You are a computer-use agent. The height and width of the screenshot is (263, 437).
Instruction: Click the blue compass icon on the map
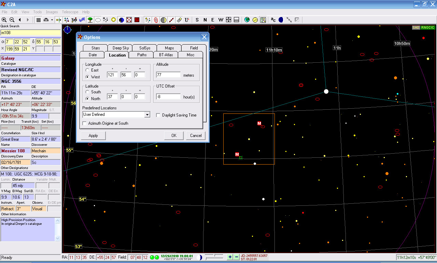pos(67,30)
